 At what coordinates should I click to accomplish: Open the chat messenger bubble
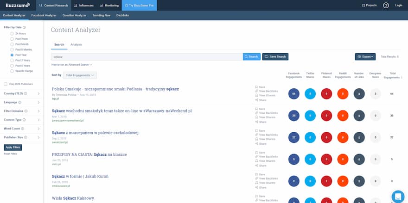[x=398, y=197]
